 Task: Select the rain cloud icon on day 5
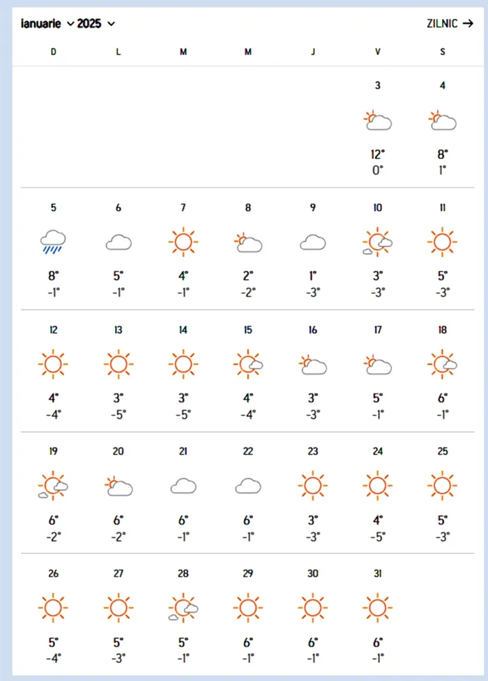(x=53, y=242)
